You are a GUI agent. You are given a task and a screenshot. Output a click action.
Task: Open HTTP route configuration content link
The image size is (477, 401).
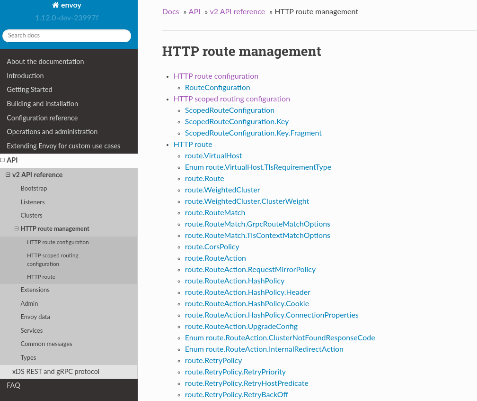(x=216, y=76)
